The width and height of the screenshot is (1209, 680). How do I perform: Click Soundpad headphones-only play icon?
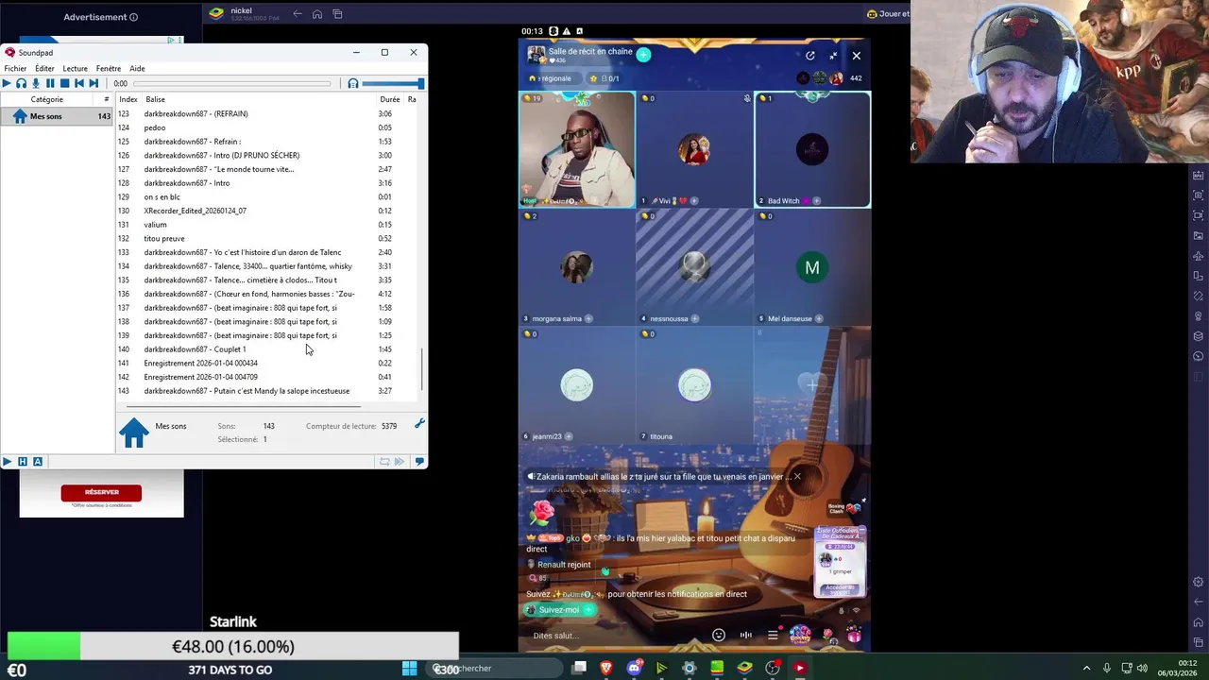point(21,83)
